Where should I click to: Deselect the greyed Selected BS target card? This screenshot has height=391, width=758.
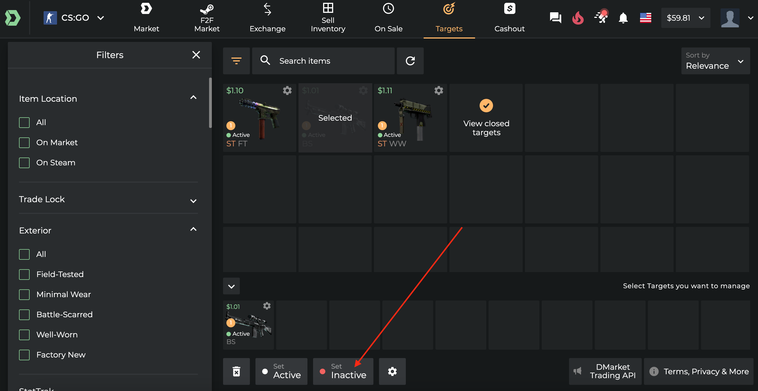pos(335,118)
